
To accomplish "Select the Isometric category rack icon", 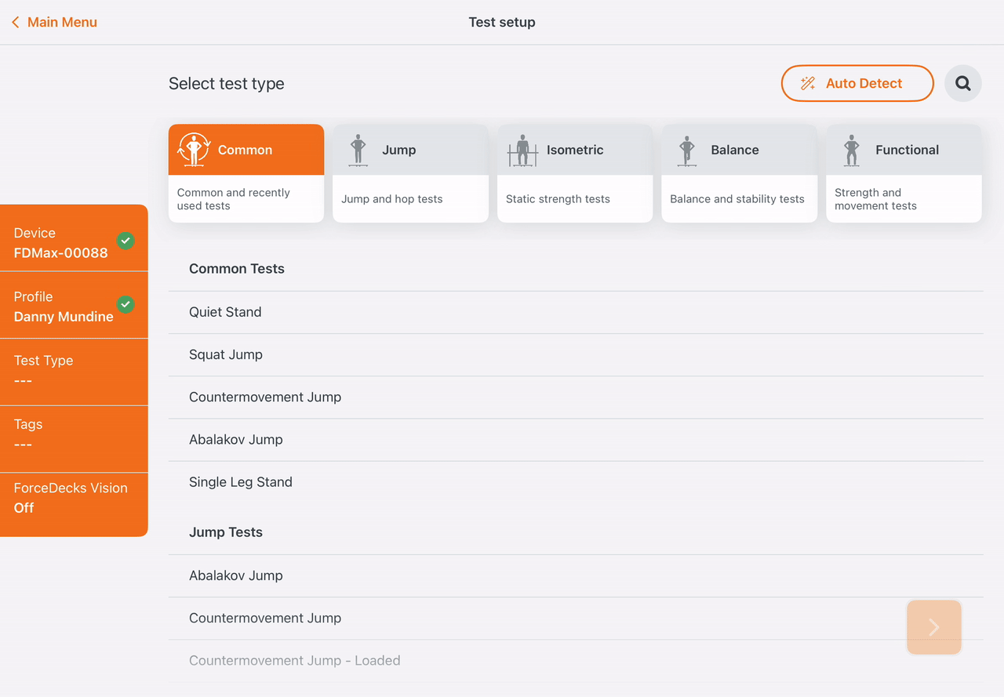I will click(522, 150).
